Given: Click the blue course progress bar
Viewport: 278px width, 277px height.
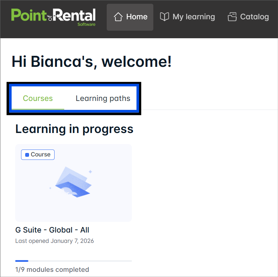Looking at the screenshot, I should (x=22, y=261).
